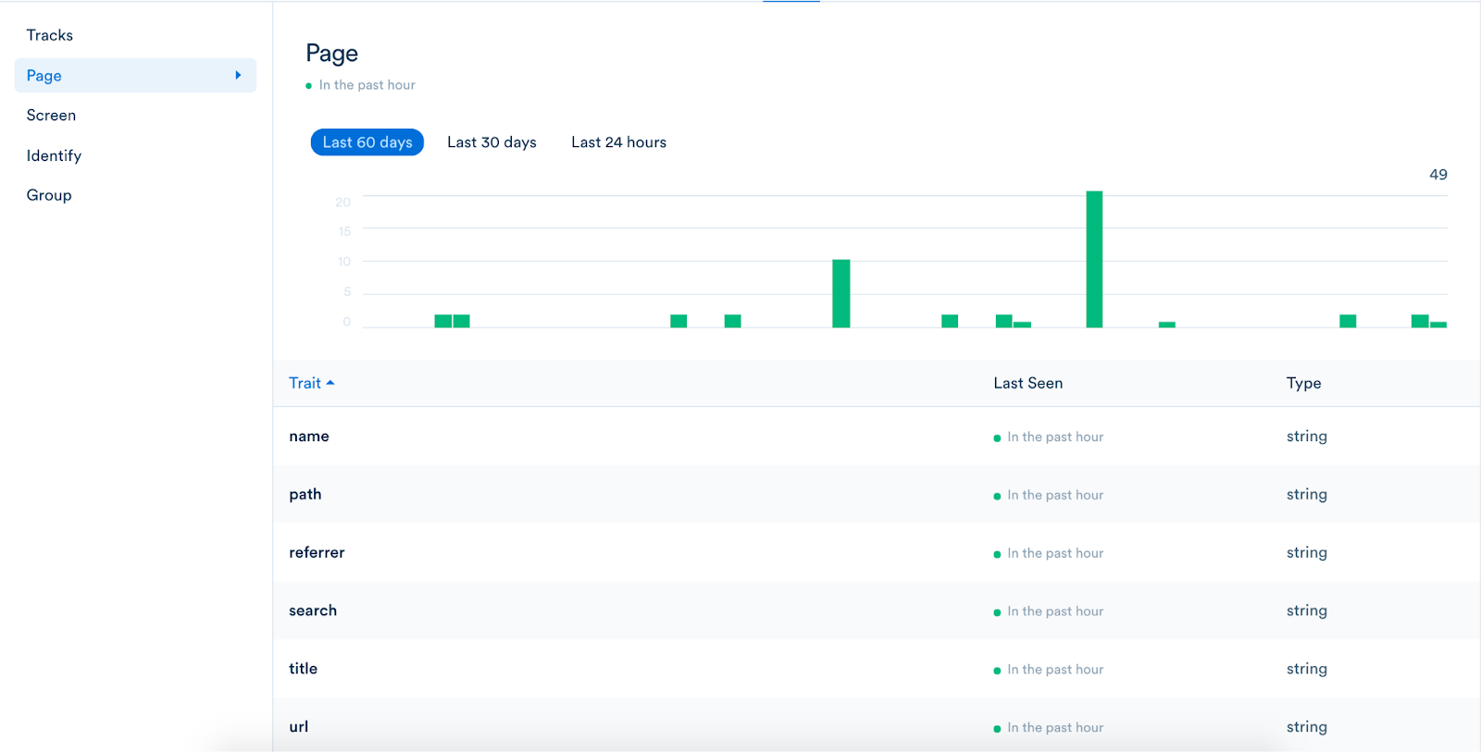Show the Last 24 hours range

[618, 142]
